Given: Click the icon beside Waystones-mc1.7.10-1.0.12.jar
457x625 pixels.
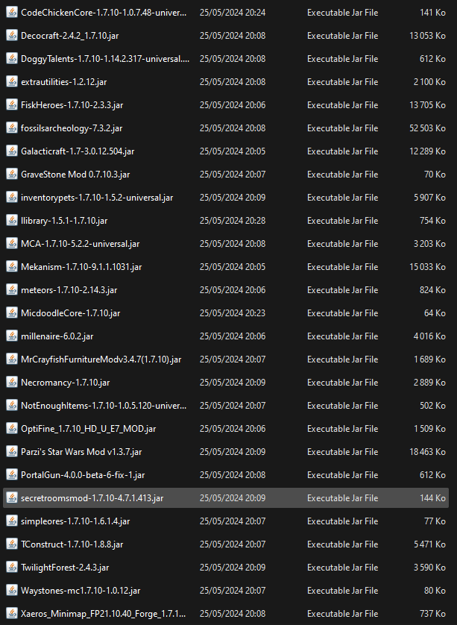Looking at the screenshot, I should 12,591.
